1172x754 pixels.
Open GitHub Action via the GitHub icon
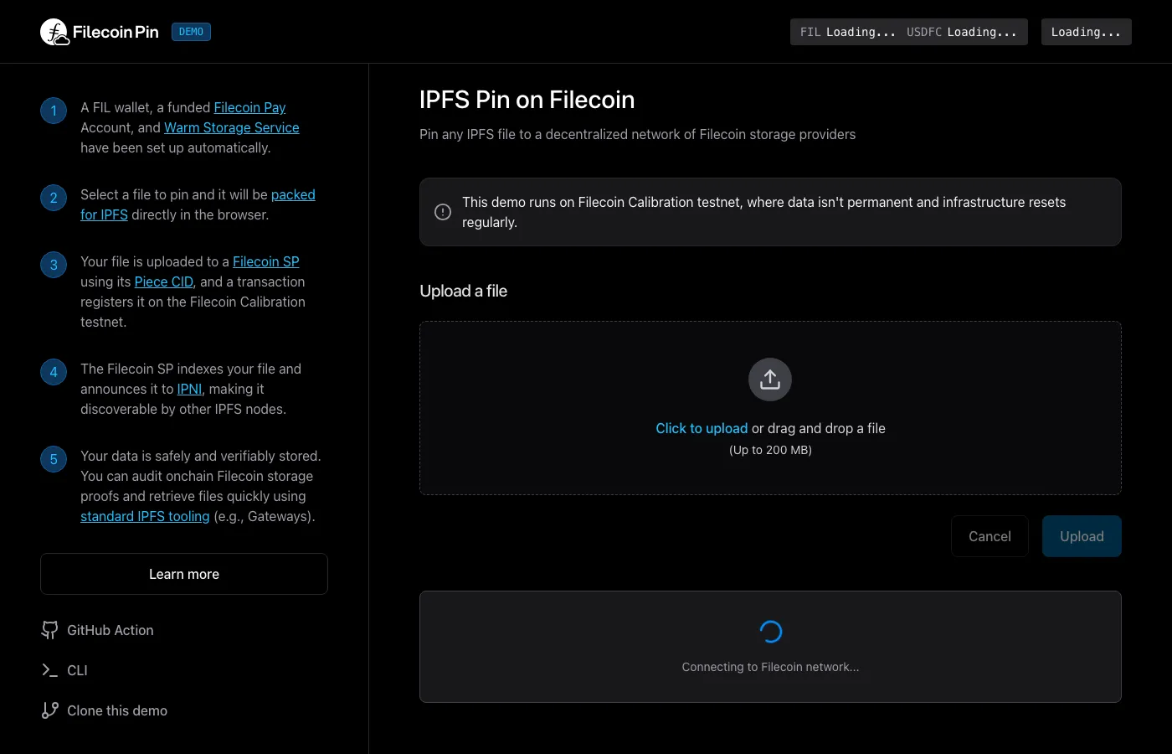click(49, 629)
